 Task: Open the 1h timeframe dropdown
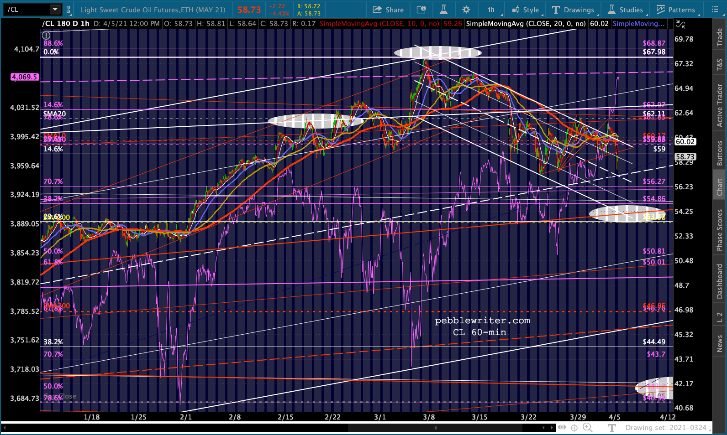tap(493, 10)
